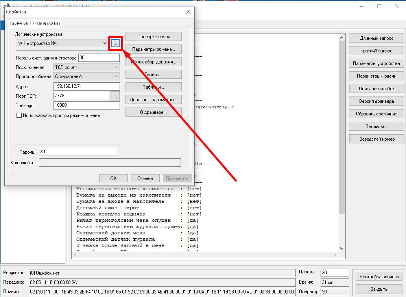Click the vertical scrollbar thumb of the output
Screen dimensions: 406x297
tap(341, 128)
